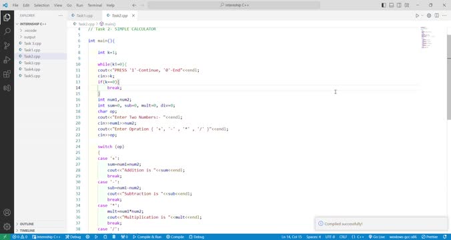Switch to the Task1.cpp tab
Image resolution: width=451 pixels, height=240 pixels.
[x=84, y=15]
